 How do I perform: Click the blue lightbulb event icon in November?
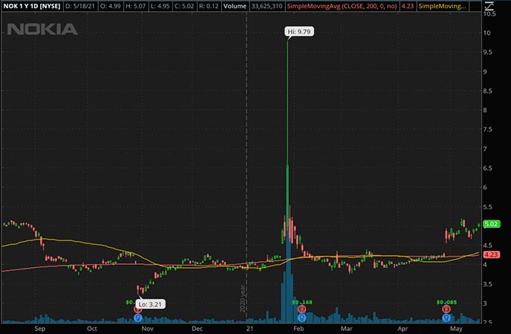click(138, 318)
